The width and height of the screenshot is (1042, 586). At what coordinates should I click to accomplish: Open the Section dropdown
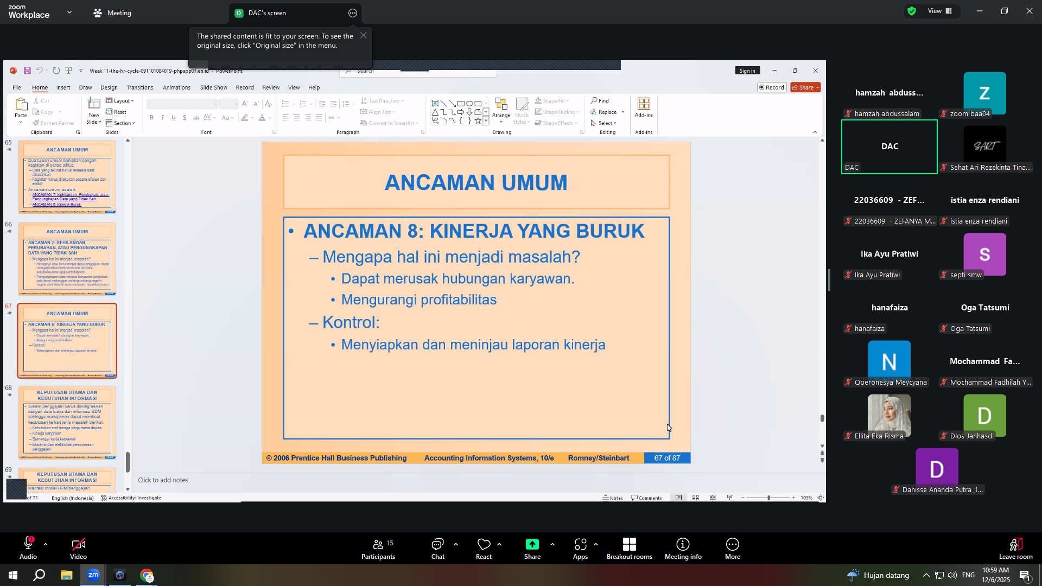coord(120,123)
